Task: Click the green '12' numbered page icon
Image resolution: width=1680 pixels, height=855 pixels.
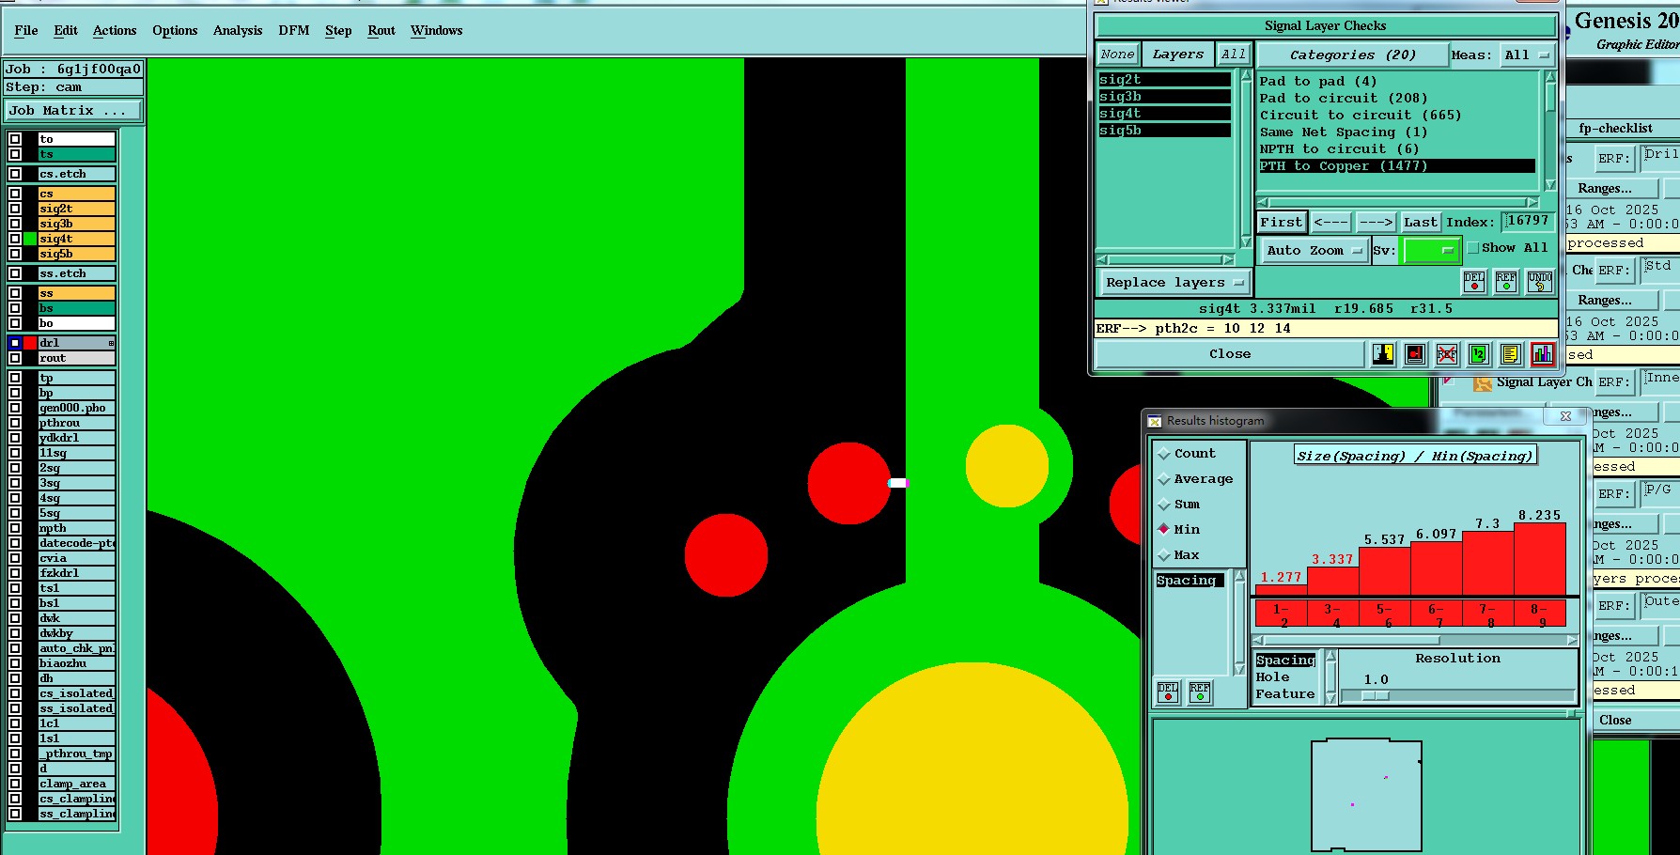Action: pyautogui.click(x=1479, y=354)
